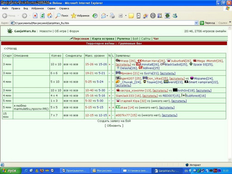This screenshot has width=232, height=174.
Task: Switch to Проигрыватель taskbar window
Action: [75, 171]
